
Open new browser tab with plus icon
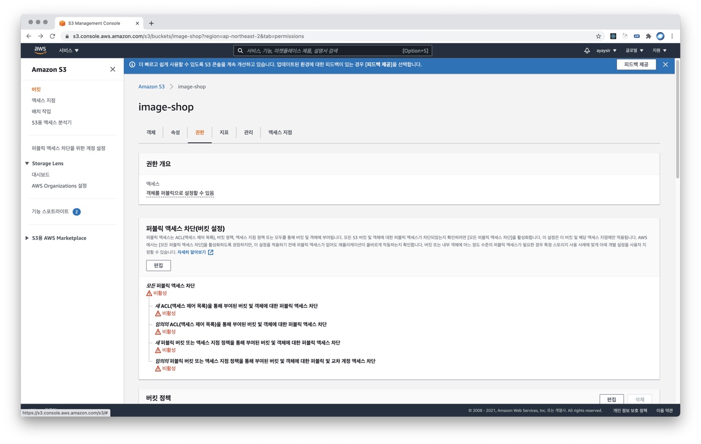click(x=152, y=23)
